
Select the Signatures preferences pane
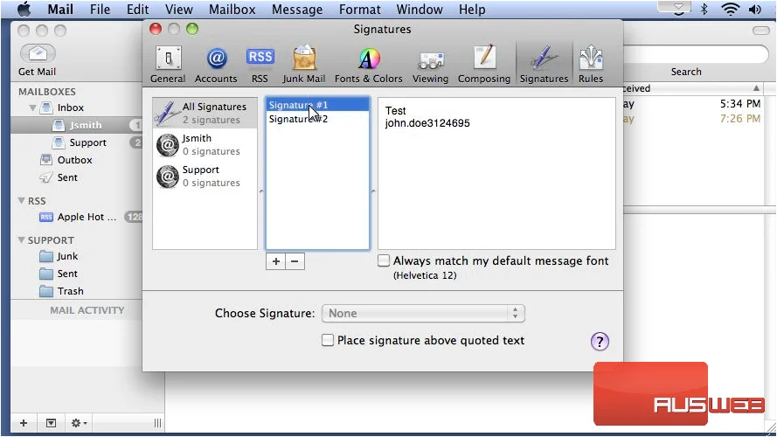[x=544, y=65]
